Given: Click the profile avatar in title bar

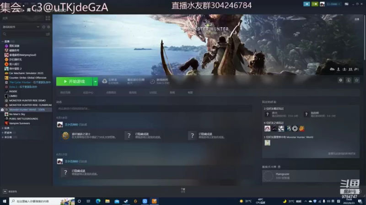Looking at the screenshot, I should coord(322,4).
